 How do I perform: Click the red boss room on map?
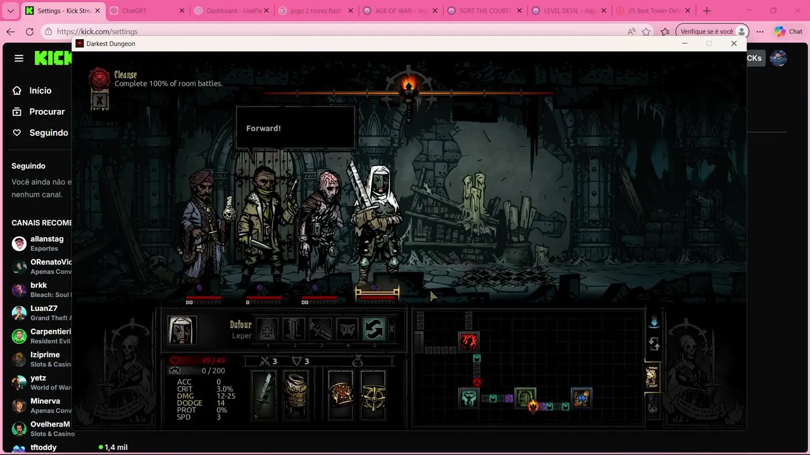[468, 342]
